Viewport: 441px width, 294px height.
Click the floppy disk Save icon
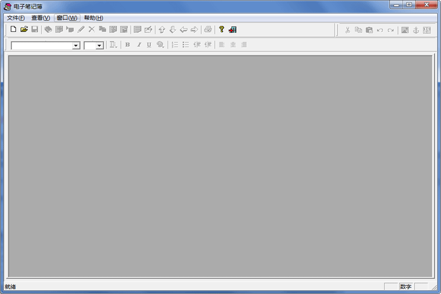[35, 29]
